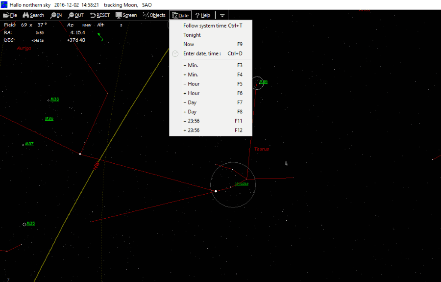Go back one day (− Day)
Screen dimensions: 441x282
(211, 103)
